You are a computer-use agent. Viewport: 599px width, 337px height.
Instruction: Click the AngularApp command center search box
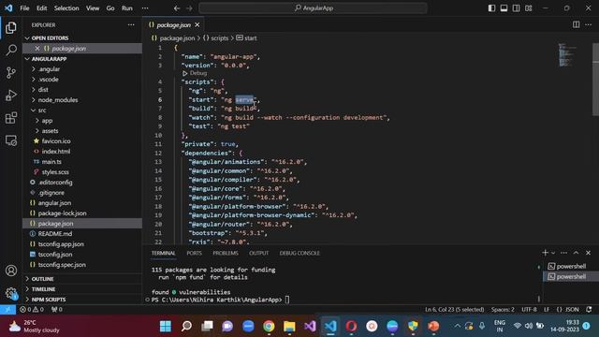313,8
